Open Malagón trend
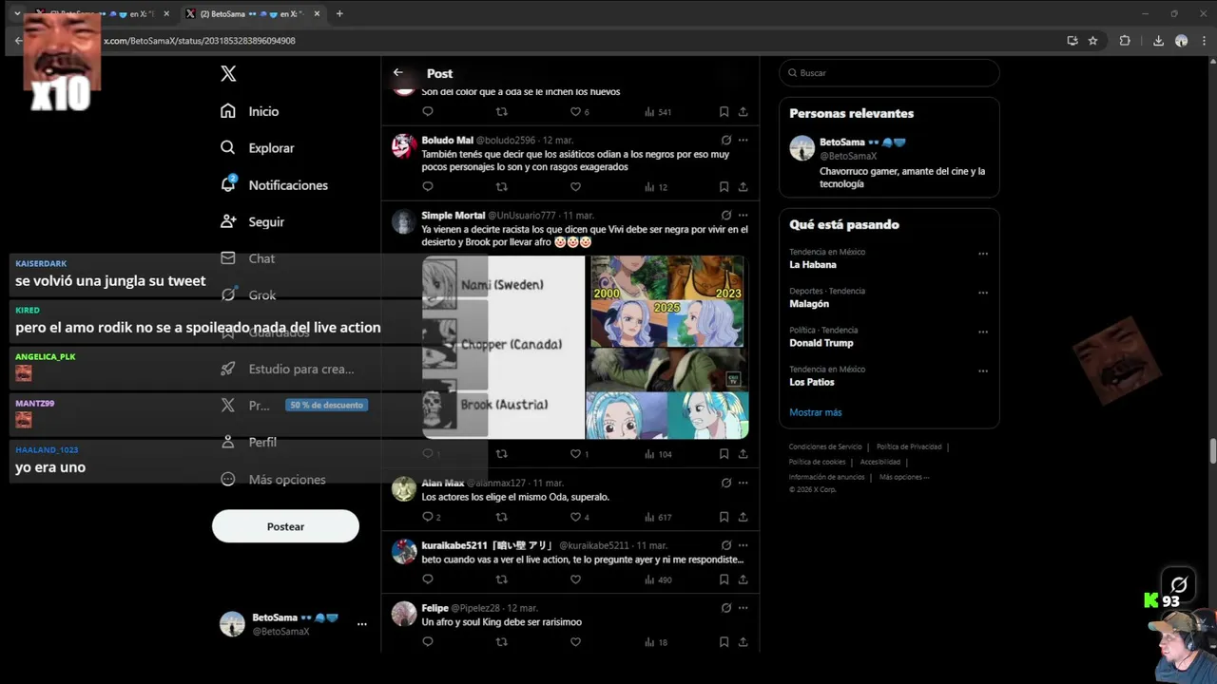Image resolution: width=1217 pixels, height=684 pixels. coord(809,304)
